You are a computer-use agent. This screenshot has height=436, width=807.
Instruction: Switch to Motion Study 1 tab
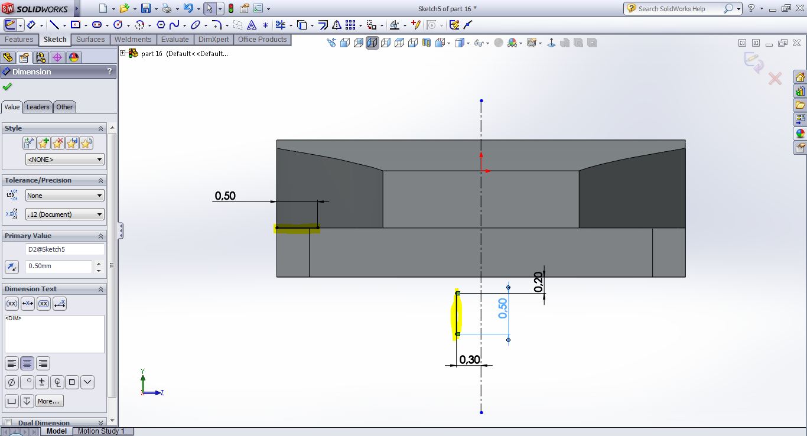click(102, 431)
